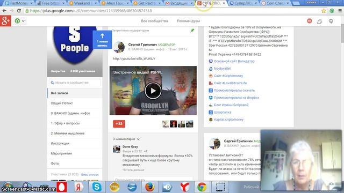Switch to the Free bitcoin tab

click(51, 3)
